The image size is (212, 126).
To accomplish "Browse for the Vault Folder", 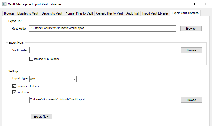I will tap(191, 50).
